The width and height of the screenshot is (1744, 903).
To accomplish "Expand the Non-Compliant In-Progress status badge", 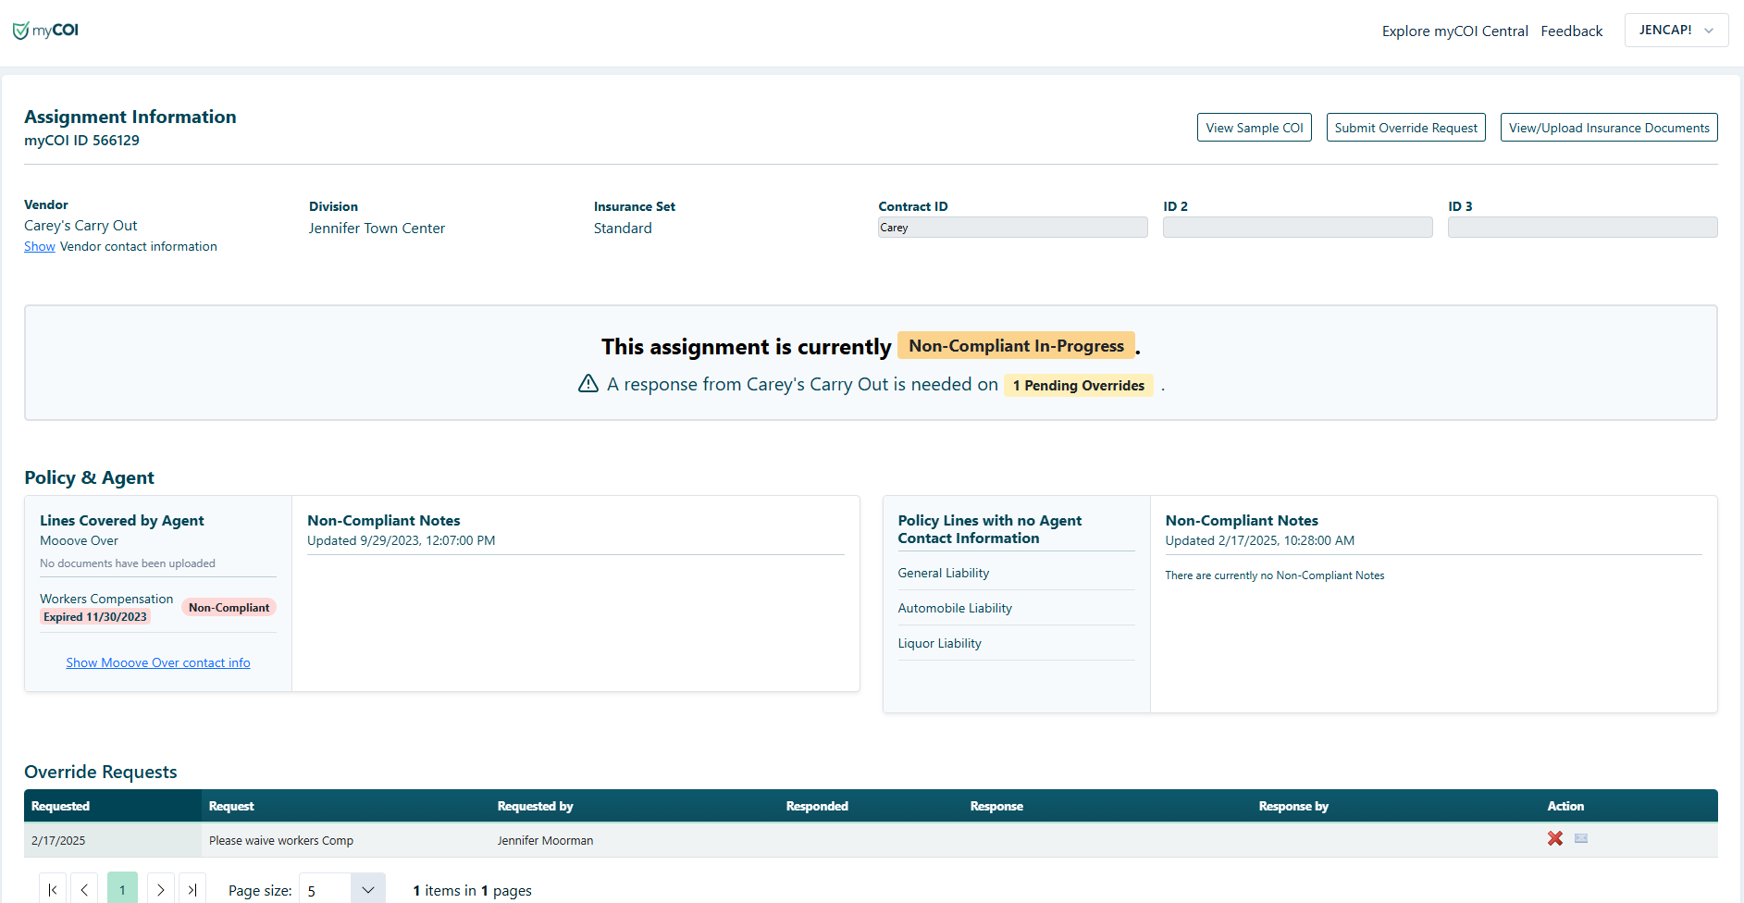I will 1015,345.
